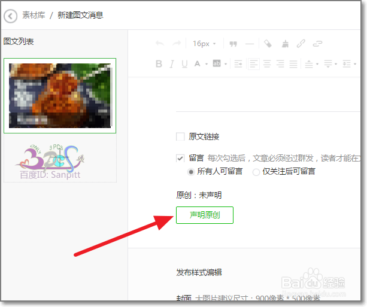Viewport: 367px width, 307px height.
Task: Insert a hyperlink with chain icon
Action: click(x=301, y=44)
